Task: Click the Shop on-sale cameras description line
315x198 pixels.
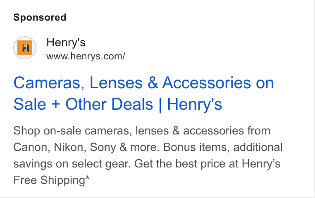Action: coord(142,131)
